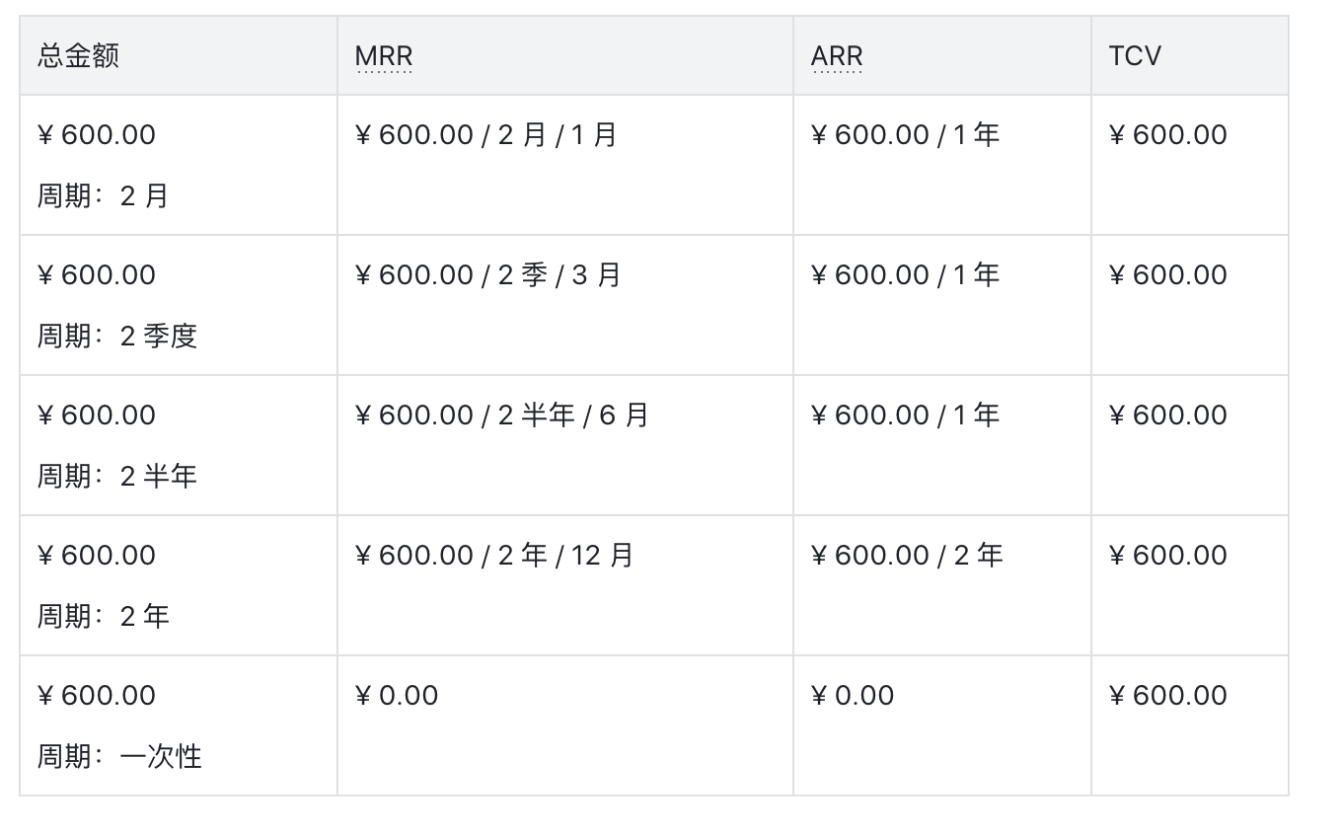Click the 周期：一次性 period text
Viewport: 1342px width, 835px height.
[119, 757]
